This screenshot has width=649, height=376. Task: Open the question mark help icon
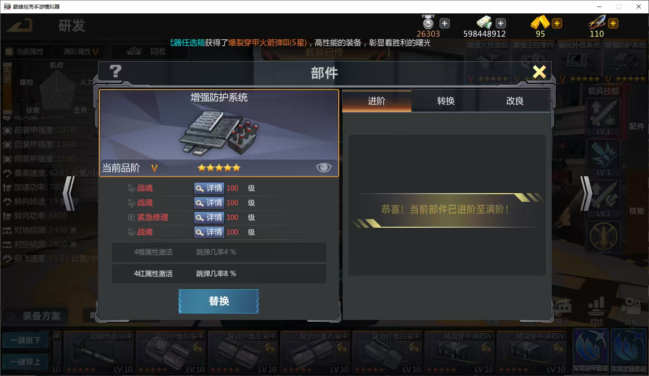click(115, 71)
